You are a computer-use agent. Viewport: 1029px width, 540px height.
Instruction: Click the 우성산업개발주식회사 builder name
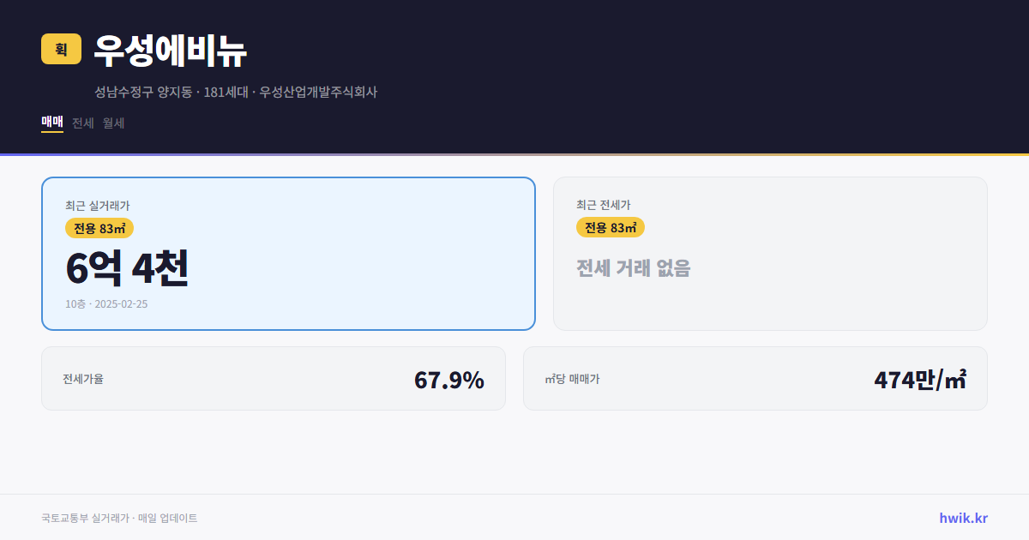pos(319,93)
